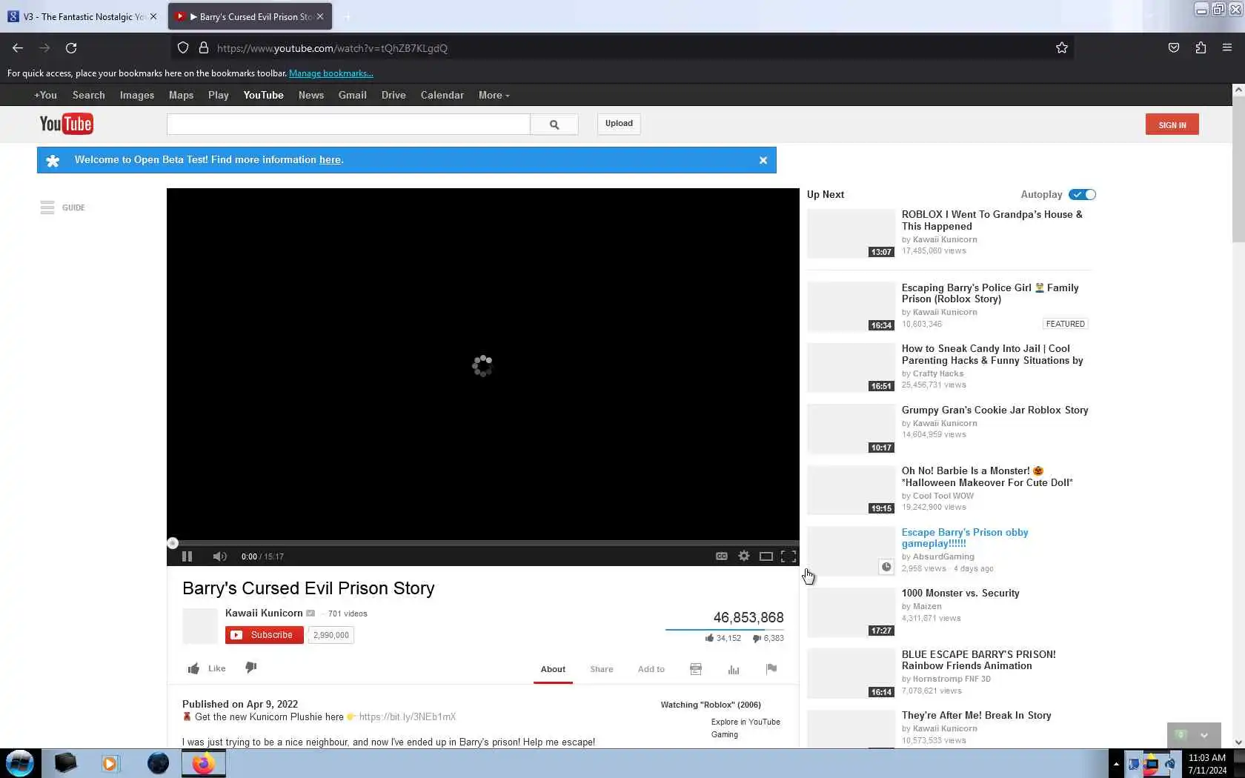This screenshot has width=1245, height=778.
Task: Dismiss the Open Beta Test banner
Action: pos(763,160)
